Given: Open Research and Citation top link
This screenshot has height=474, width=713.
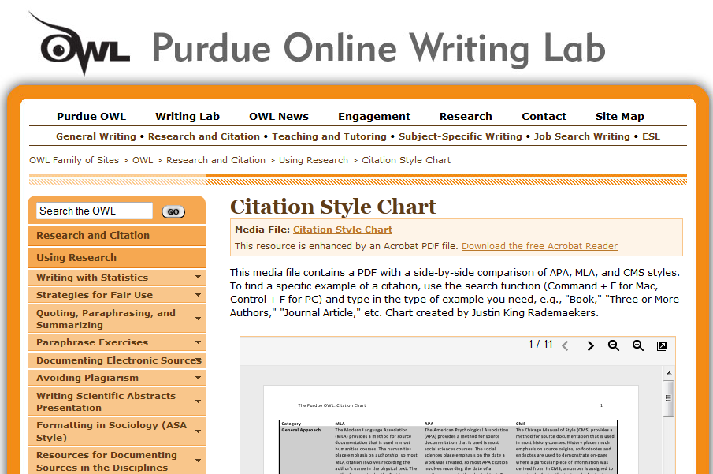Looking at the screenshot, I should pyautogui.click(x=204, y=136).
